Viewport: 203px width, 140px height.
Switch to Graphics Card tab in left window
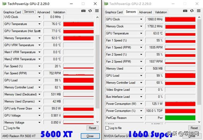tap(12, 12)
